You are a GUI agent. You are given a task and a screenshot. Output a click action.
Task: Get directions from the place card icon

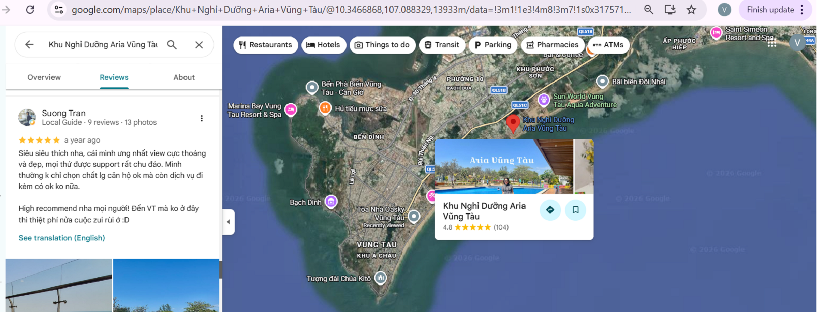tap(550, 210)
